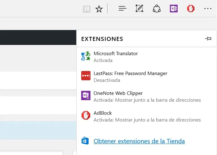
Task: Click the status line under OneNote Web Clipper
Action: (x=147, y=100)
